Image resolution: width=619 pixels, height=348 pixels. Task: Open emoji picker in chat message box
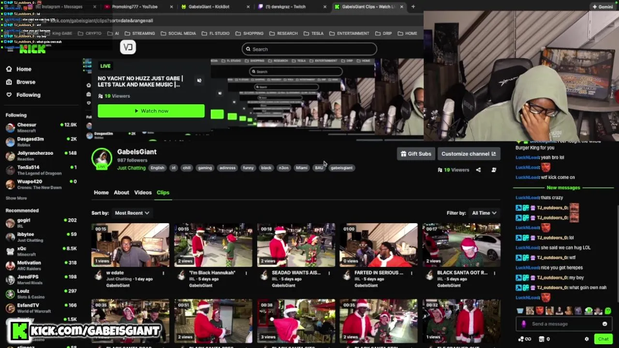click(x=604, y=324)
